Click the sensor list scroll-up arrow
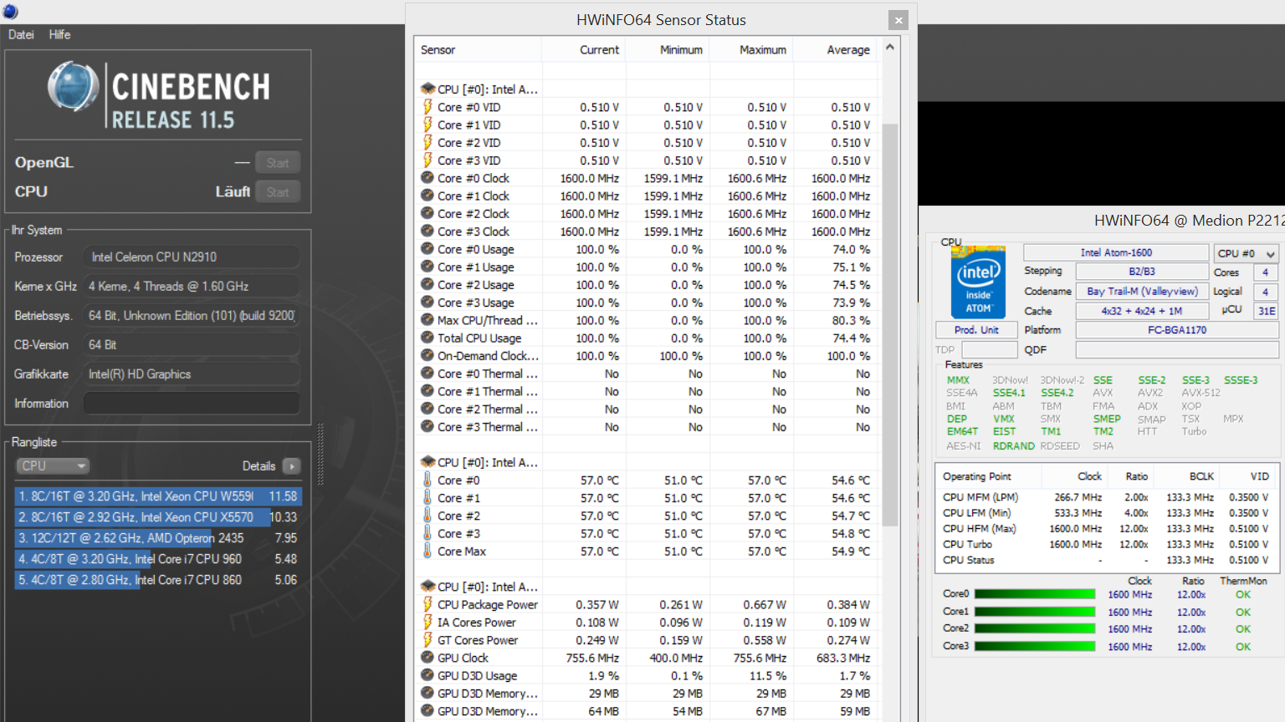 click(x=889, y=48)
